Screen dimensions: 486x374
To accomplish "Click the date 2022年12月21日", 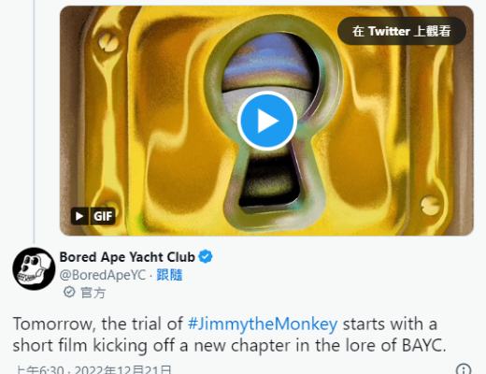I will pyautogui.click(x=123, y=370).
